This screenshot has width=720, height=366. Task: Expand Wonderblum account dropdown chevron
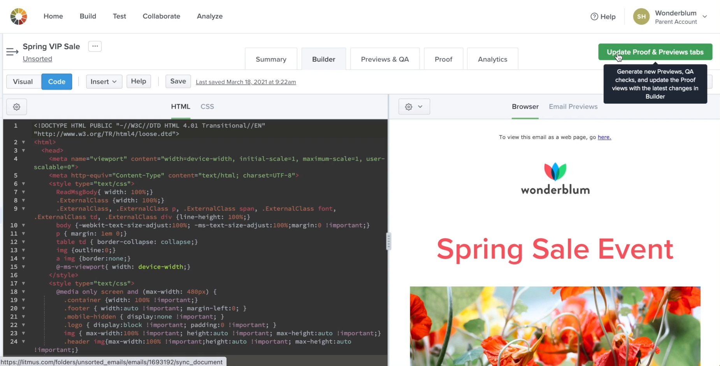point(704,17)
